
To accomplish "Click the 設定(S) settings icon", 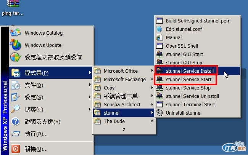I will (16, 97).
